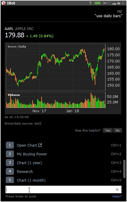
Task: Minimize the IBot window
Action: 114,3
